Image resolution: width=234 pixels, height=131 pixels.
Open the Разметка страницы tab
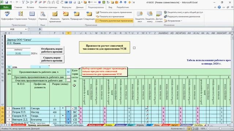pos(48,7)
